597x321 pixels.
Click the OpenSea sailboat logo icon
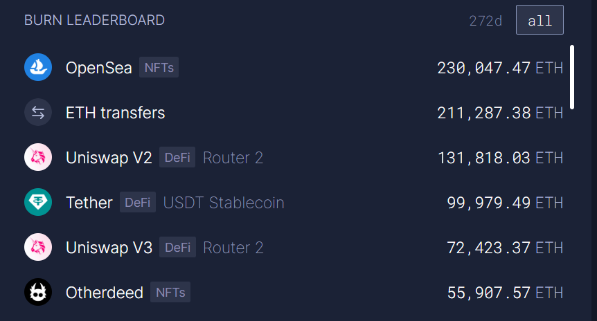point(38,67)
